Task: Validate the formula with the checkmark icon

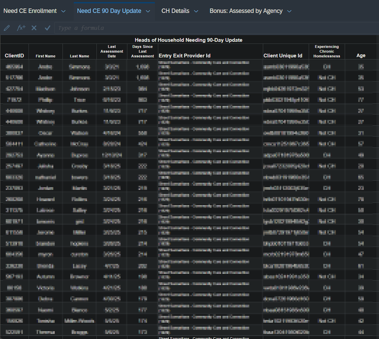Action: coord(48,28)
